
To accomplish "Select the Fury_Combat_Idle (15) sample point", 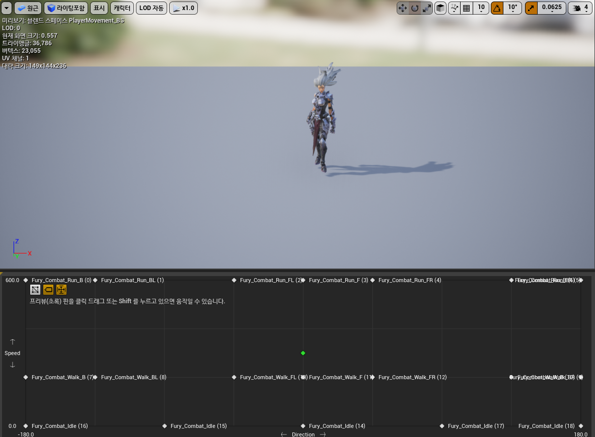I will 165,426.
